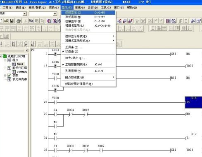Open the empty second combo box dropdown
202x157 pixels.
55,14
